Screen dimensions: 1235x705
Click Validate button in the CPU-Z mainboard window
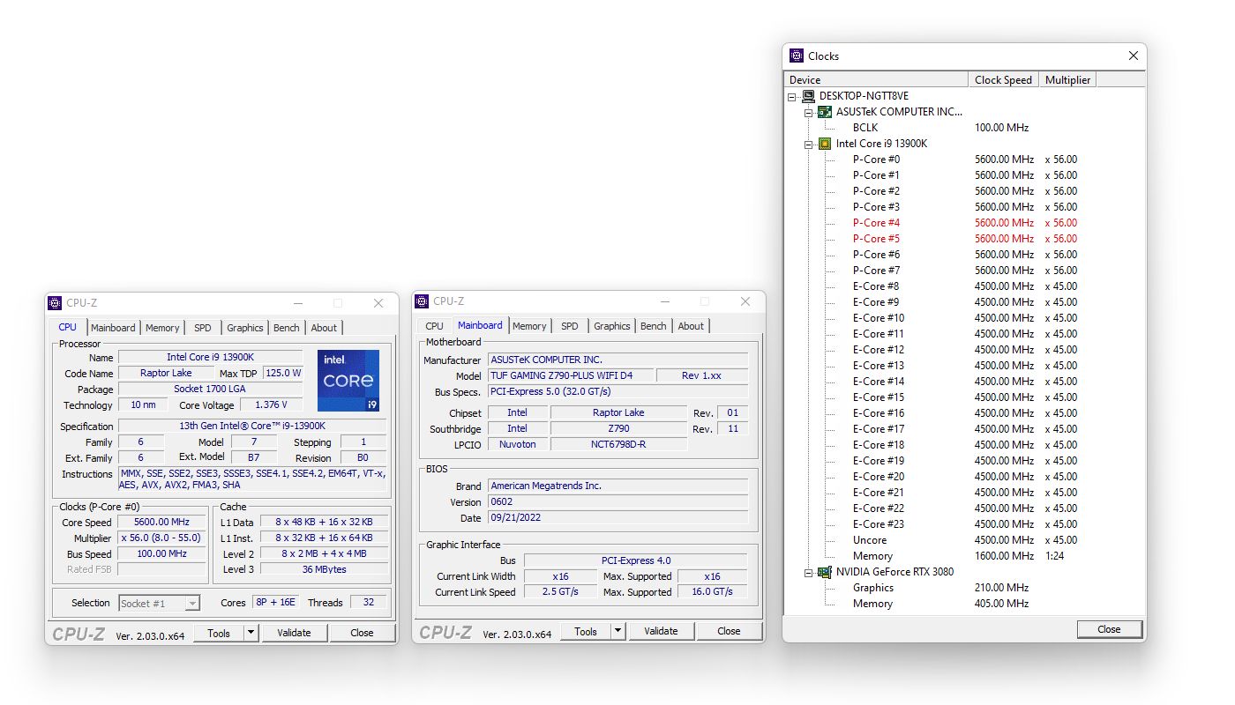tap(661, 631)
